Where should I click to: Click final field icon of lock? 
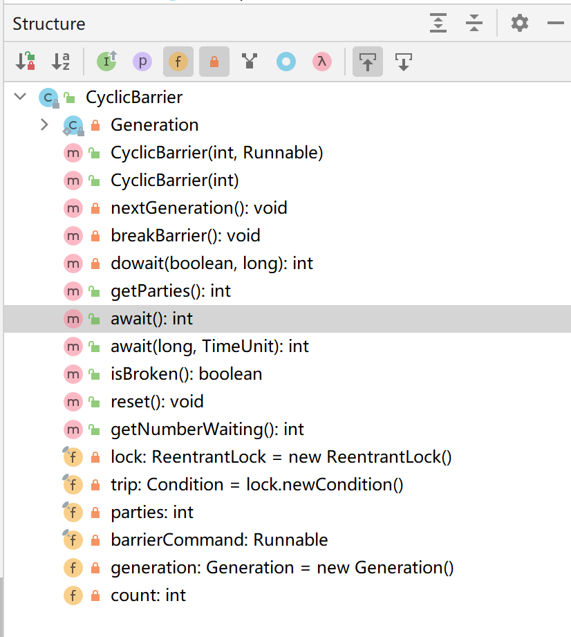pos(73,457)
